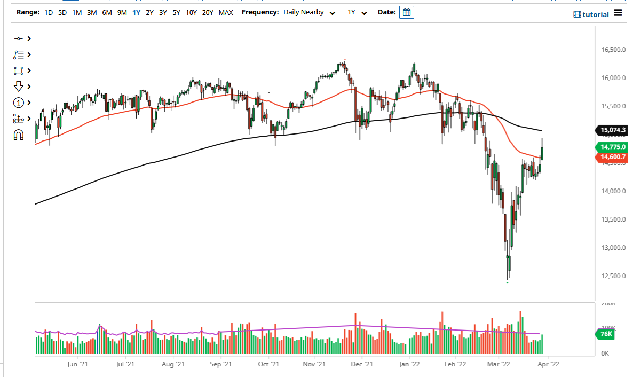Image resolution: width=633 pixels, height=377 pixels.
Task: Expand the sliders tool options arrow
Action: 29,119
